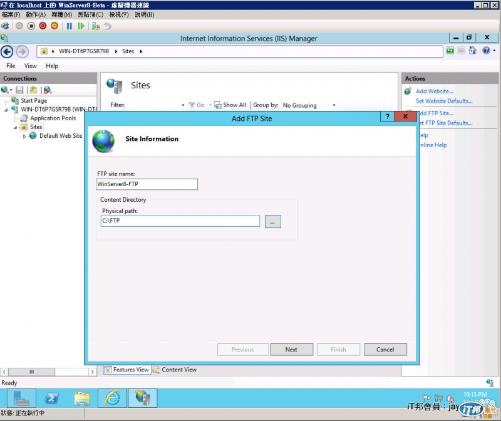Pause the virtual machine
The width and height of the screenshot is (501, 421).
70,26
